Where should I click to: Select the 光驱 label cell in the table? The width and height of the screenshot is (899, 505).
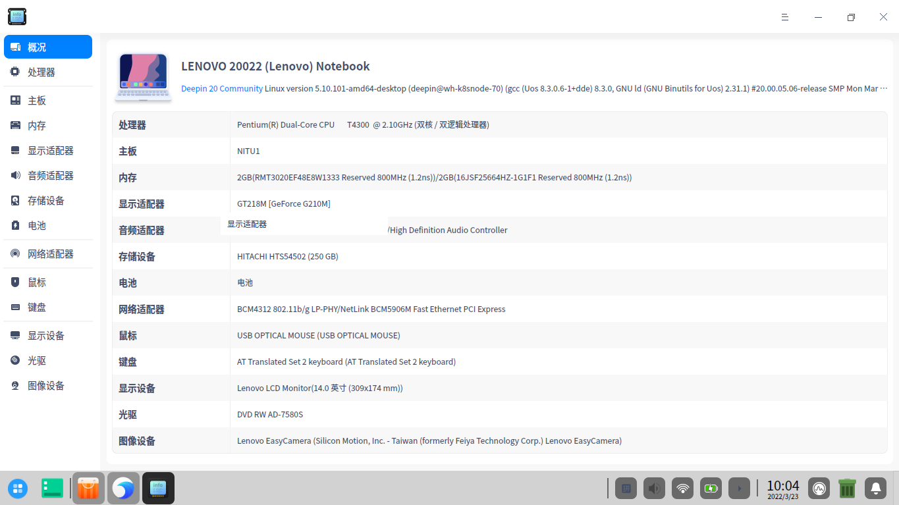(x=171, y=414)
